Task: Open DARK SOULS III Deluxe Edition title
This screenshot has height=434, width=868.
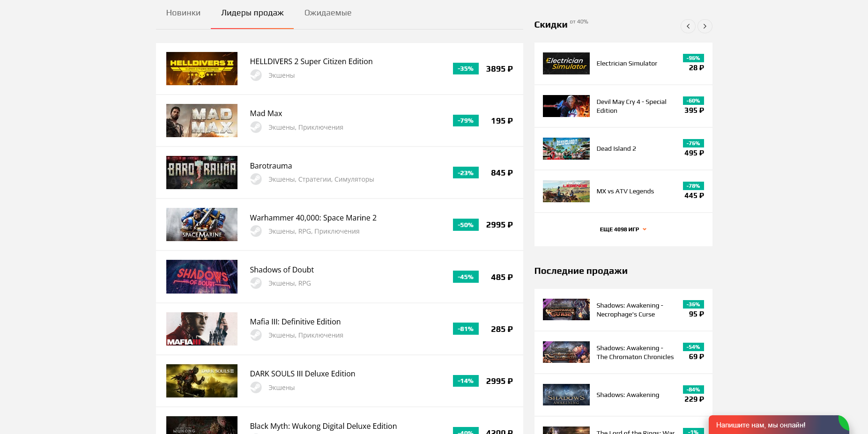Action: (x=302, y=374)
